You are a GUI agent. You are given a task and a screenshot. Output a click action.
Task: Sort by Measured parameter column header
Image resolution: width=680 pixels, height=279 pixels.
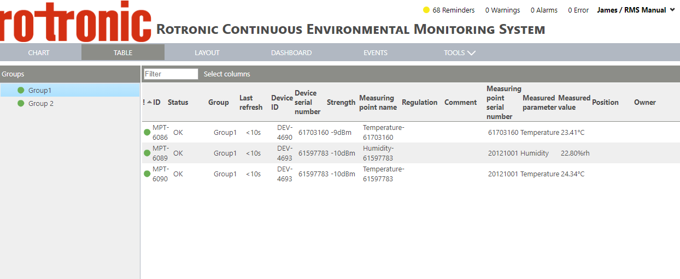[x=539, y=103]
